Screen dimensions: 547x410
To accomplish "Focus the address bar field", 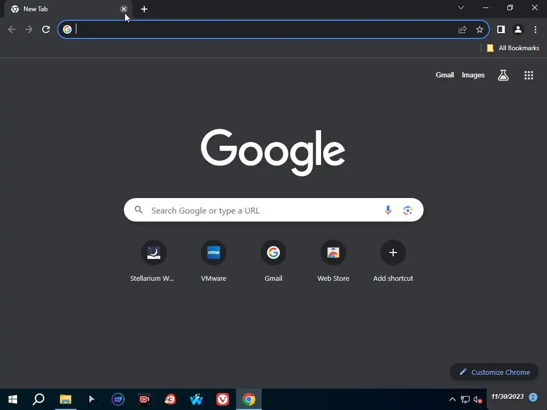I will 273,29.
